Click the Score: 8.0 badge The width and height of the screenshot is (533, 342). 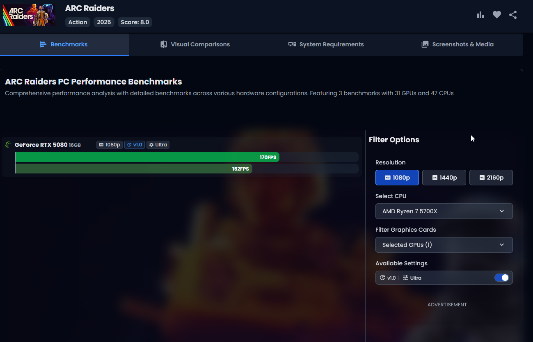(x=135, y=22)
